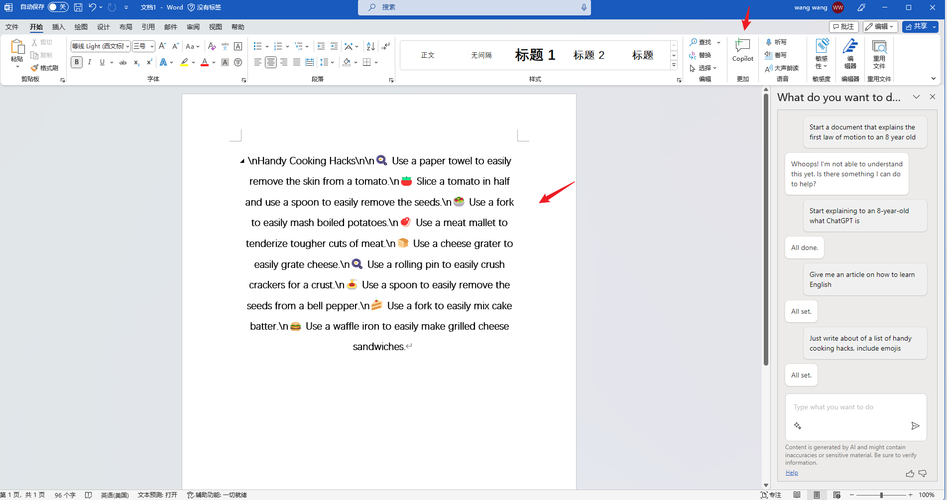
Task: Switch to the 插入 ribbon tab
Action: point(59,27)
